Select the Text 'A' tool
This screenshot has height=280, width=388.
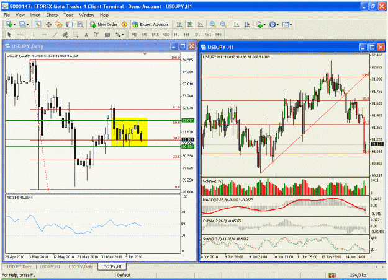coord(86,35)
